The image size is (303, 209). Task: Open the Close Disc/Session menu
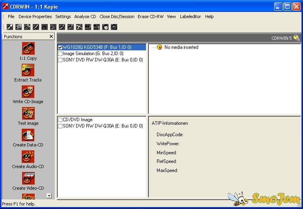117,17
